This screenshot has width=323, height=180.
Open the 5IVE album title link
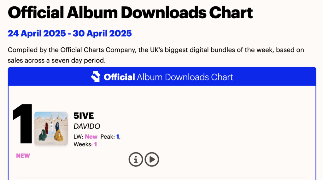point(84,116)
